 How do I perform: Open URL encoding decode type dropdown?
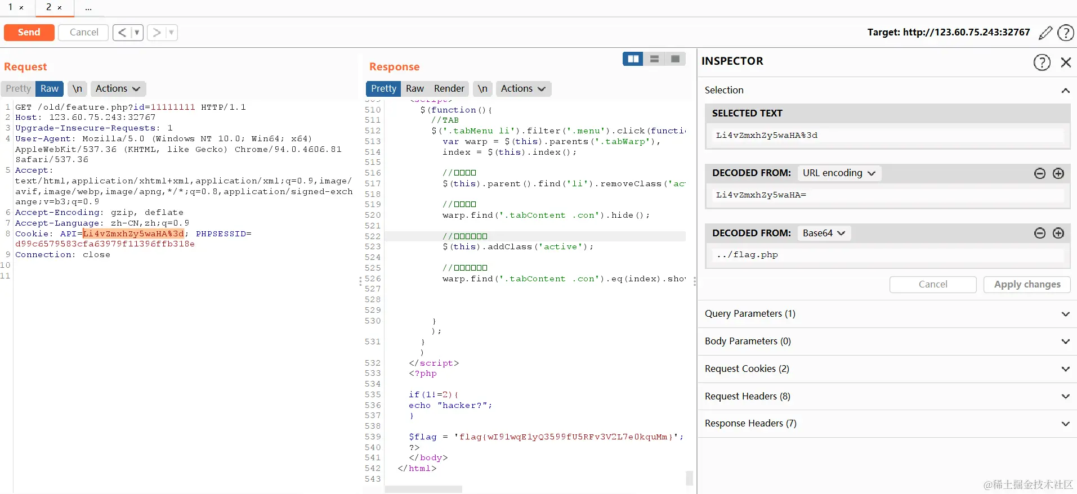(839, 173)
